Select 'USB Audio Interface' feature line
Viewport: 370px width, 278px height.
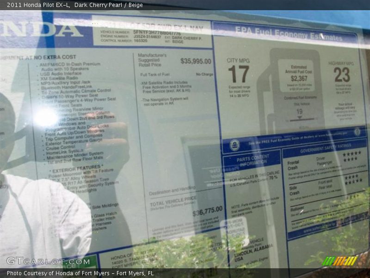[x=61, y=74]
